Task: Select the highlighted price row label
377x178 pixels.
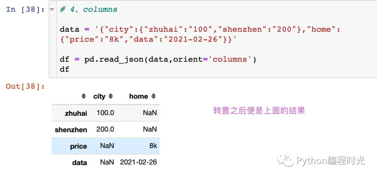Action: 78,146
